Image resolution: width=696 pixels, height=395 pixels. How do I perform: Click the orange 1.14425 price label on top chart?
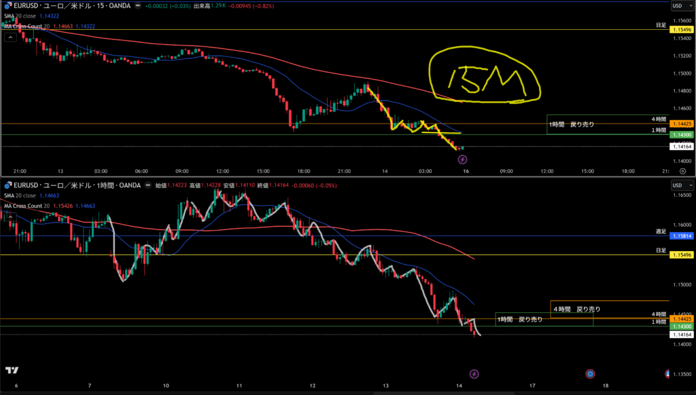click(680, 124)
